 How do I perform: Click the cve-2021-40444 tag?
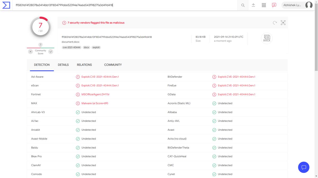tap(72, 47)
